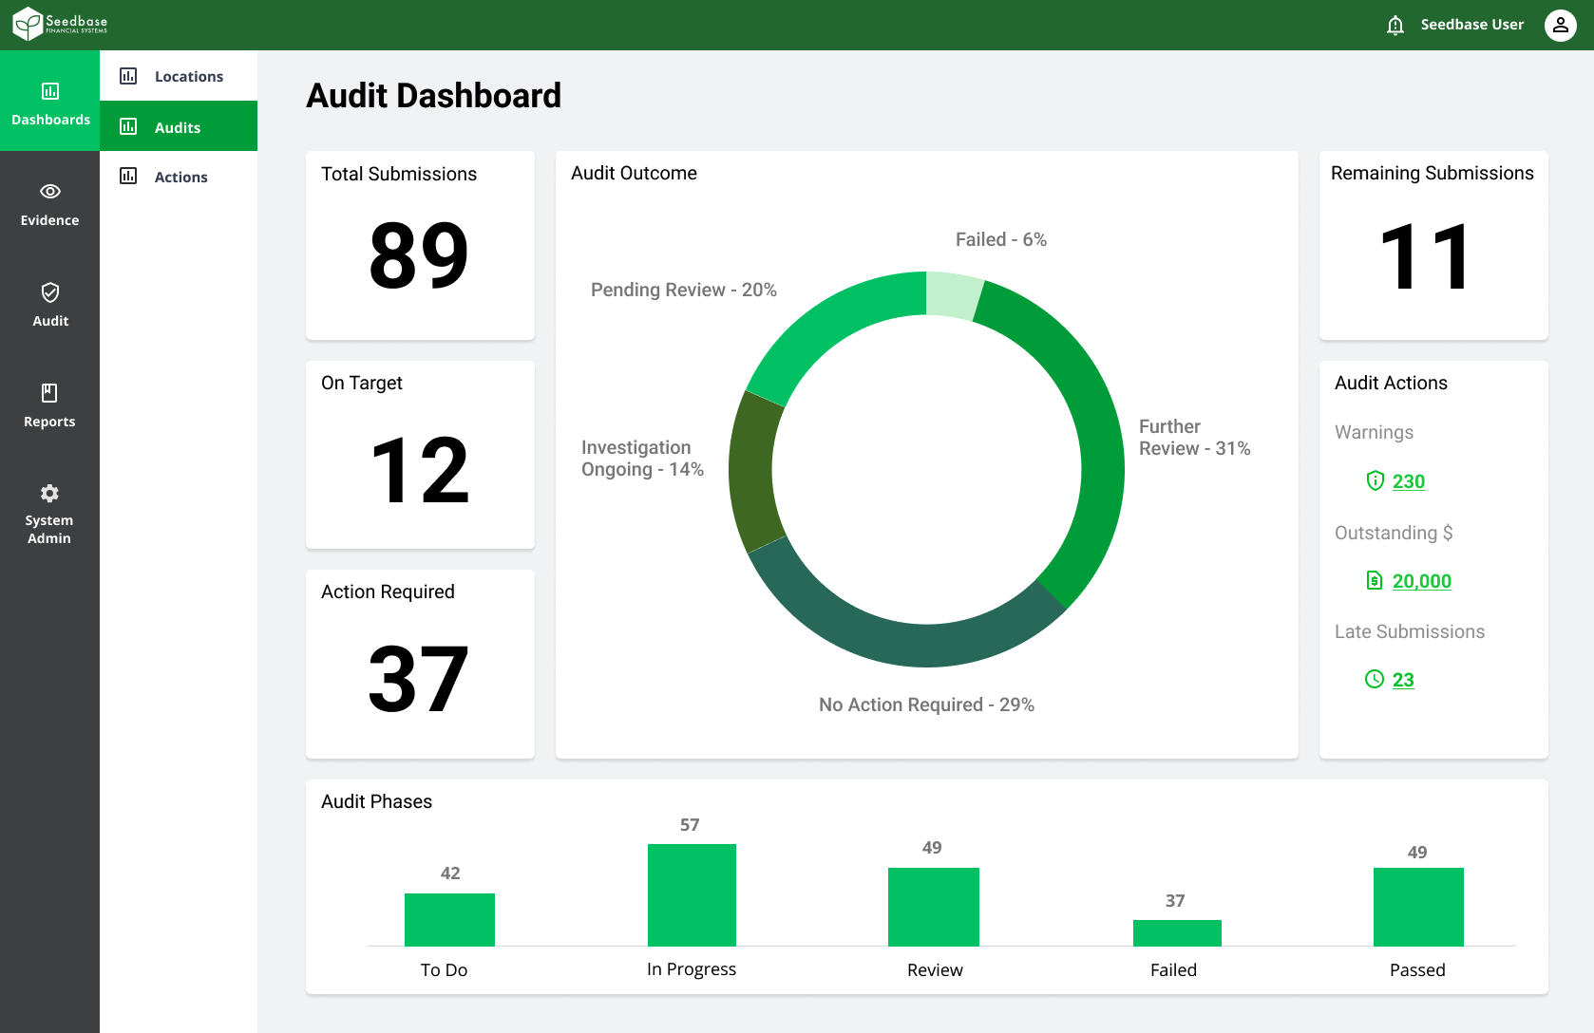Open the Evidence section
1594x1033 pixels.
click(49, 202)
